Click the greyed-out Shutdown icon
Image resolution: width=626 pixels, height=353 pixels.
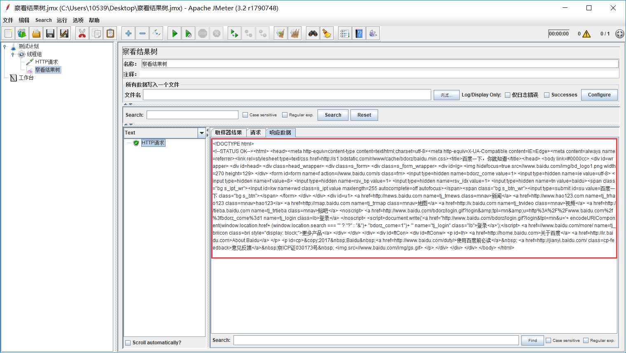click(217, 33)
